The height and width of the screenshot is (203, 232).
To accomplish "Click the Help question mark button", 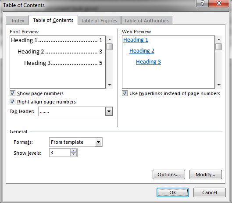I will [203, 3].
